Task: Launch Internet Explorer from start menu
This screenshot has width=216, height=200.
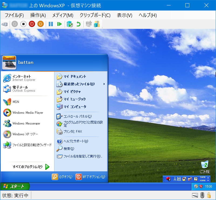Action: [x=27, y=78]
